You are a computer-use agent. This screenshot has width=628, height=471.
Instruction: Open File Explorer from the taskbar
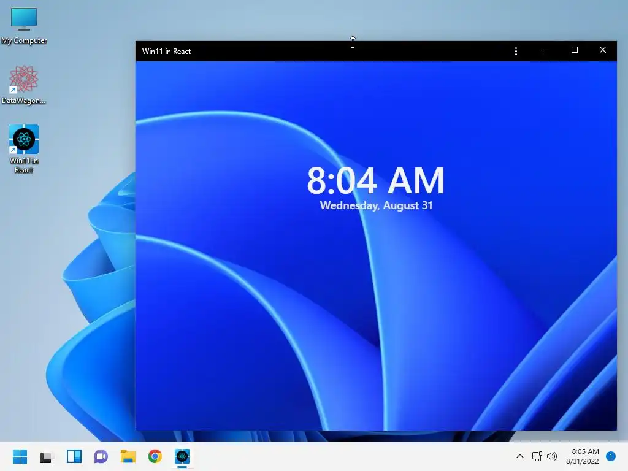pyautogui.click(x=128, y=456)
